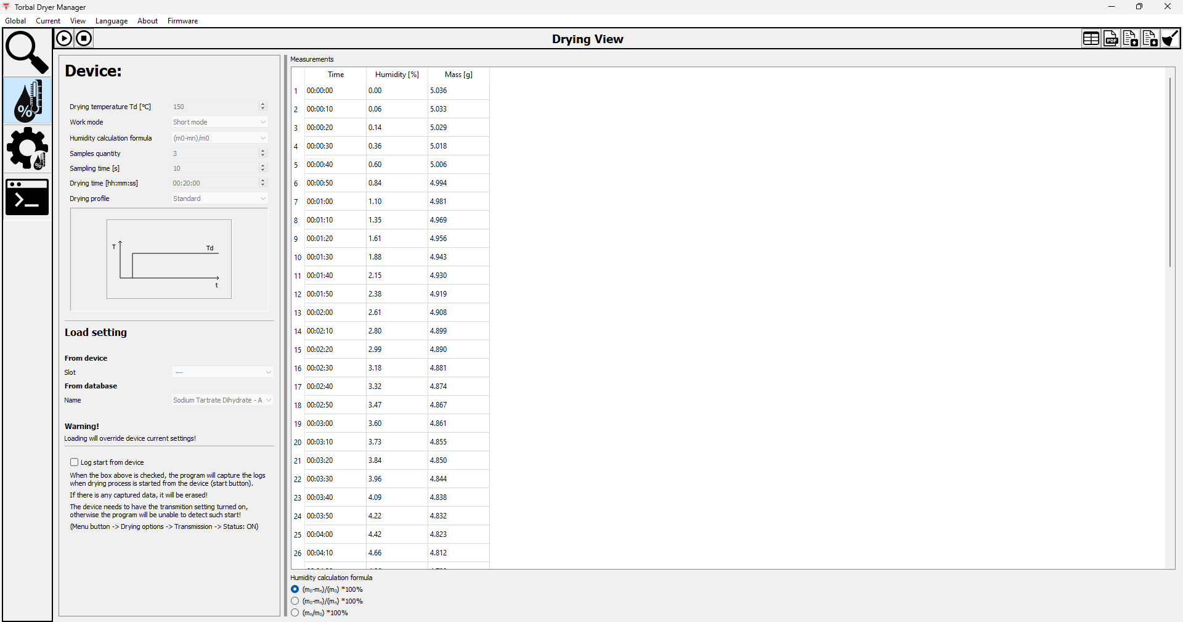The height and width of the screenshot is (622, 1183).
Task: Adjust the Sampling time stepper arrows
Action: (x=262, y=168)
